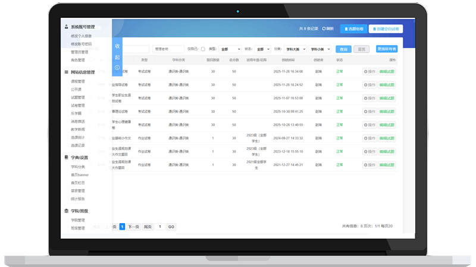
Task: Open the 状态 dropdown showing 全部
Action: (262, 49)
